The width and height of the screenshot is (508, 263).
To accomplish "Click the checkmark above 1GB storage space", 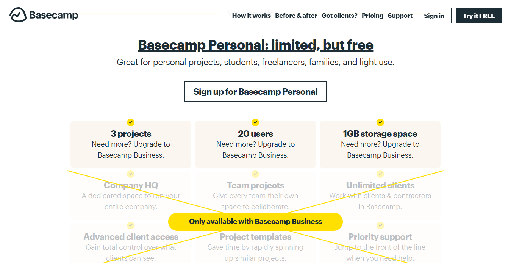I will [380, 122].
